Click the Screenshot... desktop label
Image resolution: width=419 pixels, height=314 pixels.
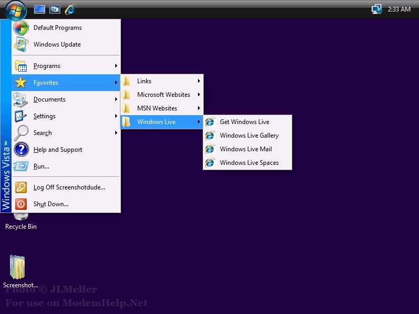pos(20,285)
